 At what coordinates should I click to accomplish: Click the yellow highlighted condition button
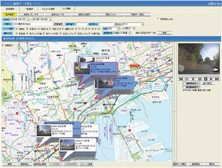tap(9, 15)
